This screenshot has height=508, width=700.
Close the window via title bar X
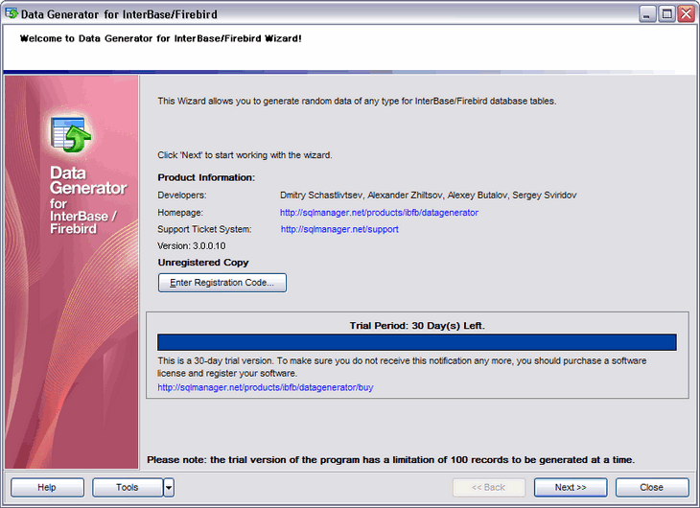coord(687,14)
